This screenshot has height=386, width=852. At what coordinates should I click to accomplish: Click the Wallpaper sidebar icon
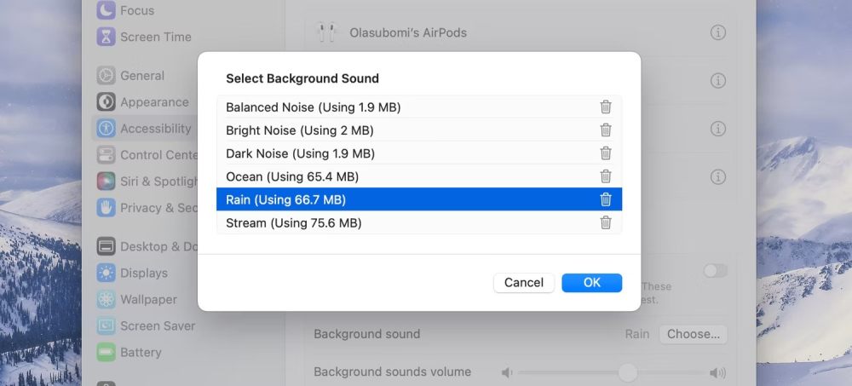tap(106, 299)
